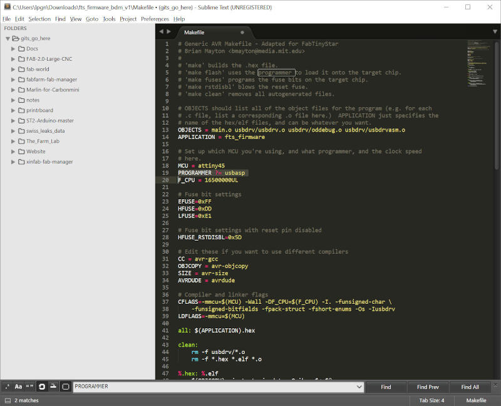Select the Docs folder name
The height and width of the screenshot is (406, 501).
click(32, 49)
